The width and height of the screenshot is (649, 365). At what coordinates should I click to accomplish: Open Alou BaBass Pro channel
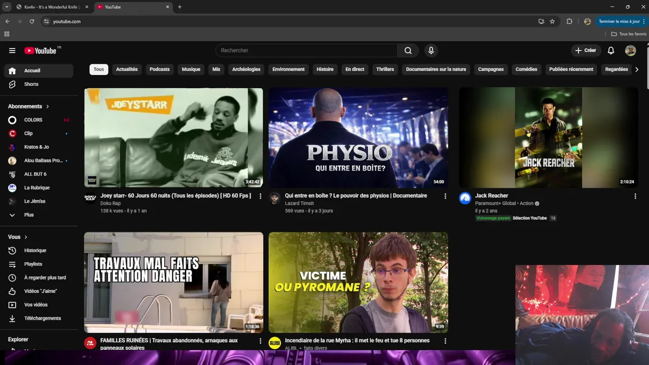click(39, 161)
